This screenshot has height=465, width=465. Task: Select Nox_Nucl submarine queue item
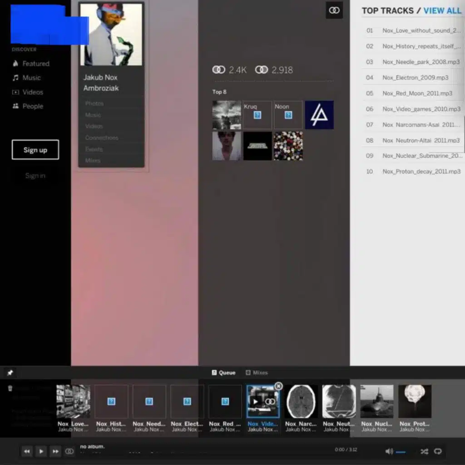(377, 401)
